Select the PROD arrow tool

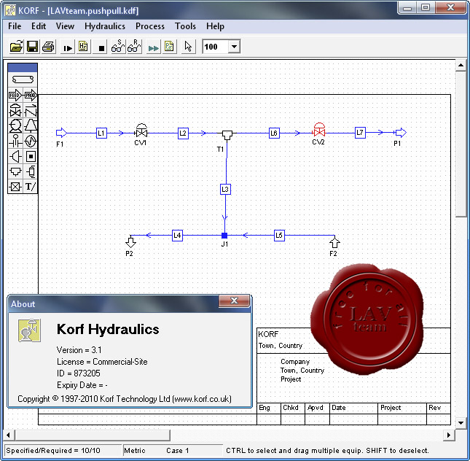coord(31,96)
